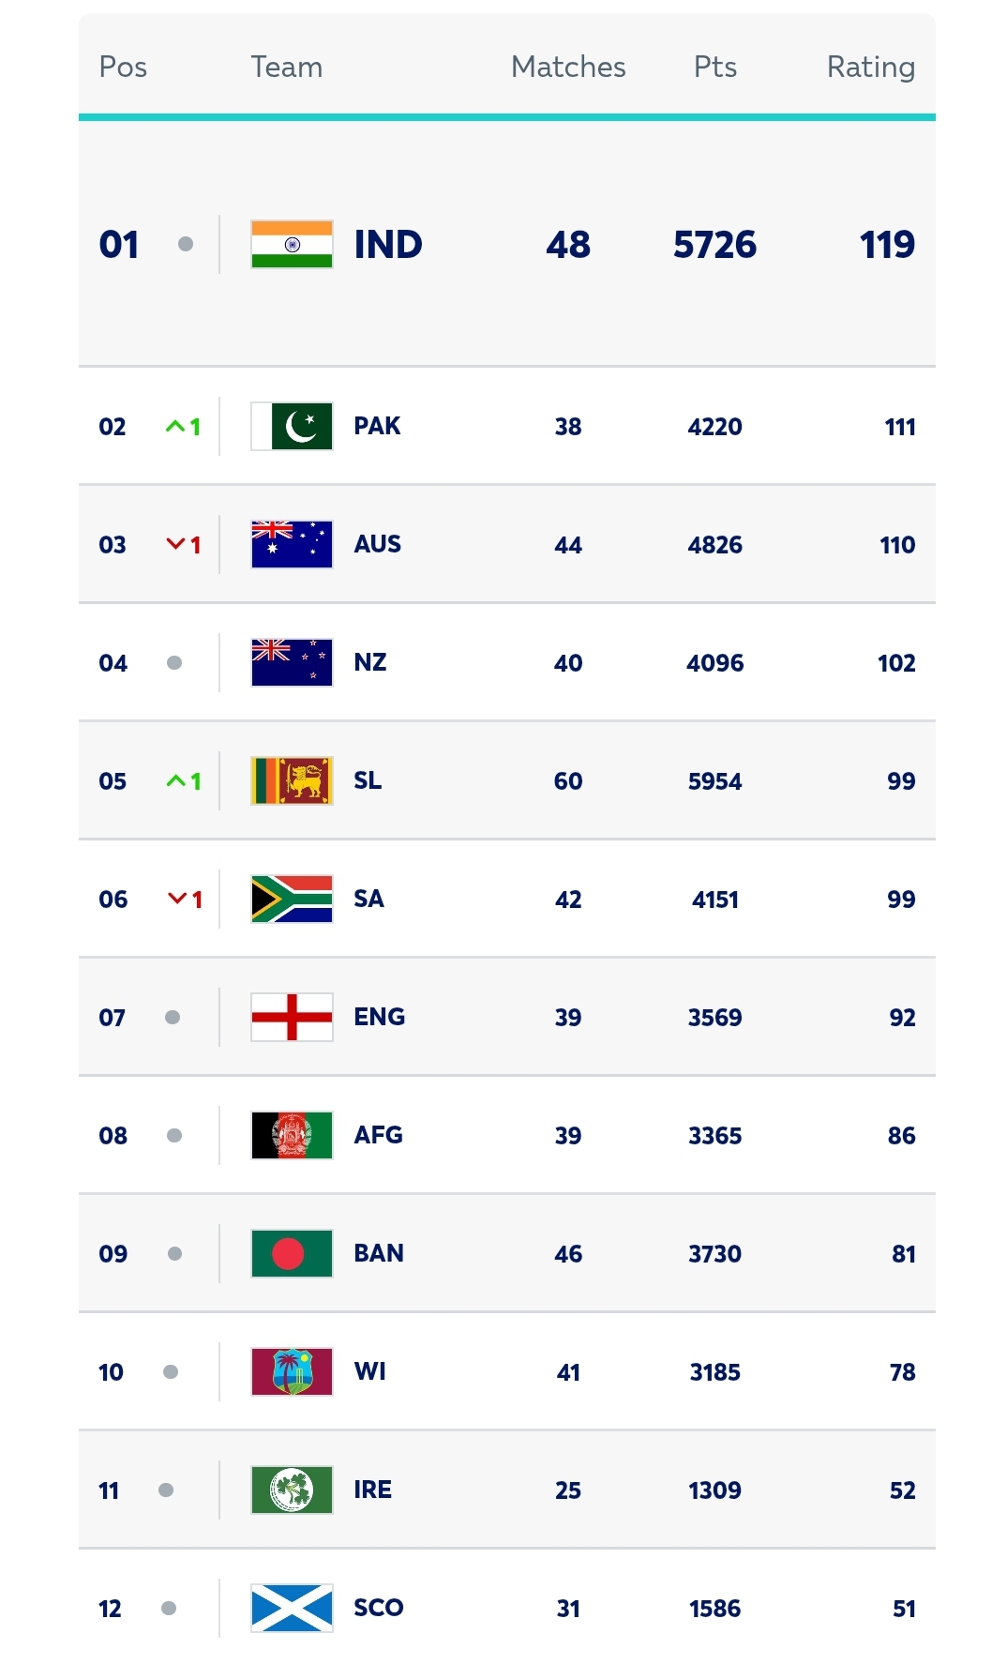
Task: Click the Rating column header
Action: 871,68
